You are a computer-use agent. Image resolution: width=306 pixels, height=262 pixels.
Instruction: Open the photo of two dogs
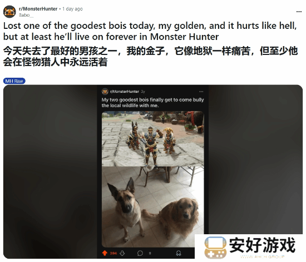[x=153, y=206]
